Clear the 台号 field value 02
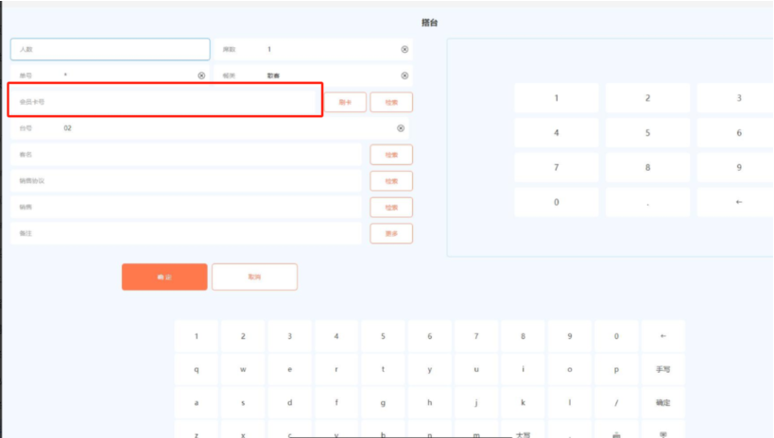 [x=400, y=128]
